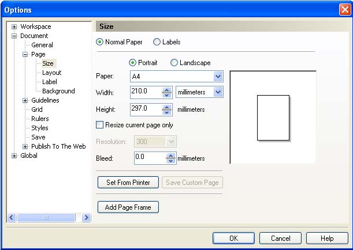
Task: Click the Global tree label
Action: pos(29,156)
